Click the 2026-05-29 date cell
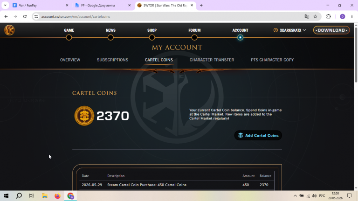The width and height of the screenshot is (358, 201). 92,185
